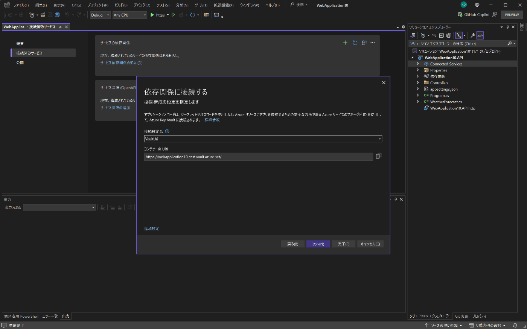The width and height of the screenshot is (527, 329).
Task: Click Start Without Debugging outlined play icon
Action: [x=173, y=15]
